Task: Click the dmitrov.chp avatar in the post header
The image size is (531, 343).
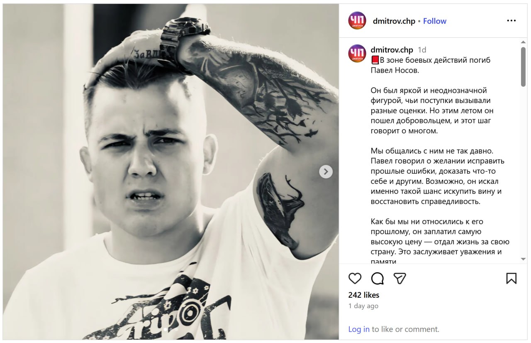Action: click(357, 21)
